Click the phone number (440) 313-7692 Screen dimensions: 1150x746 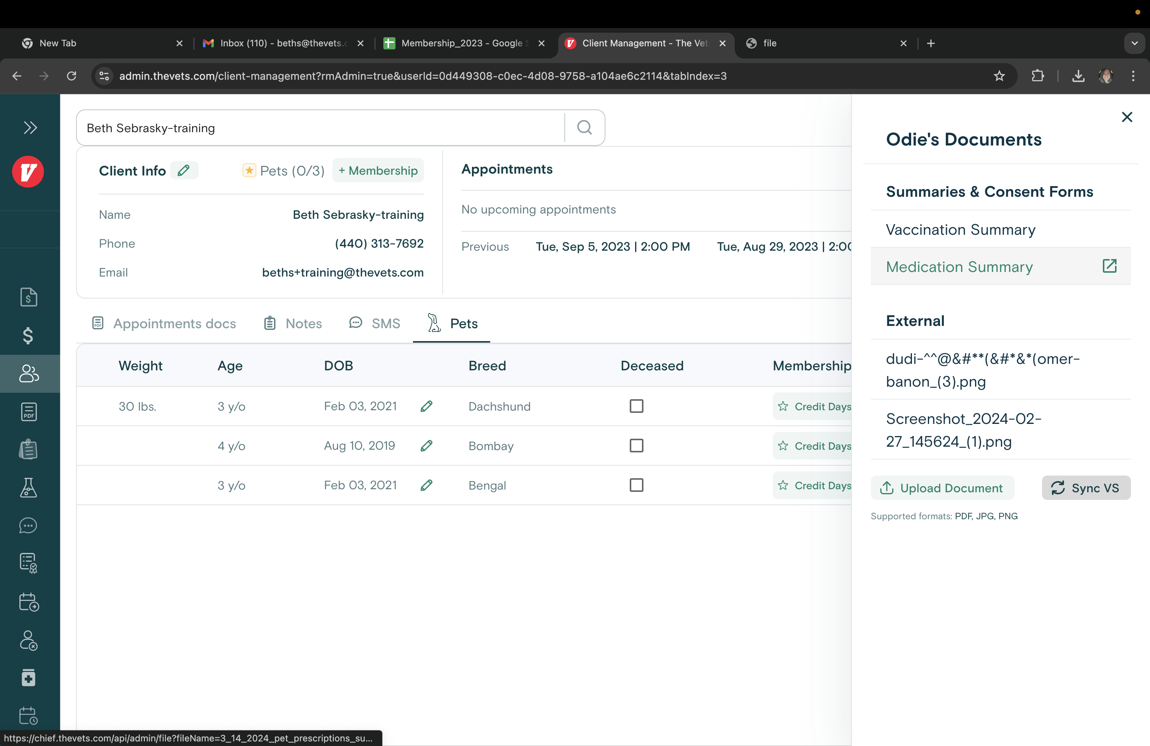(379, 244)
